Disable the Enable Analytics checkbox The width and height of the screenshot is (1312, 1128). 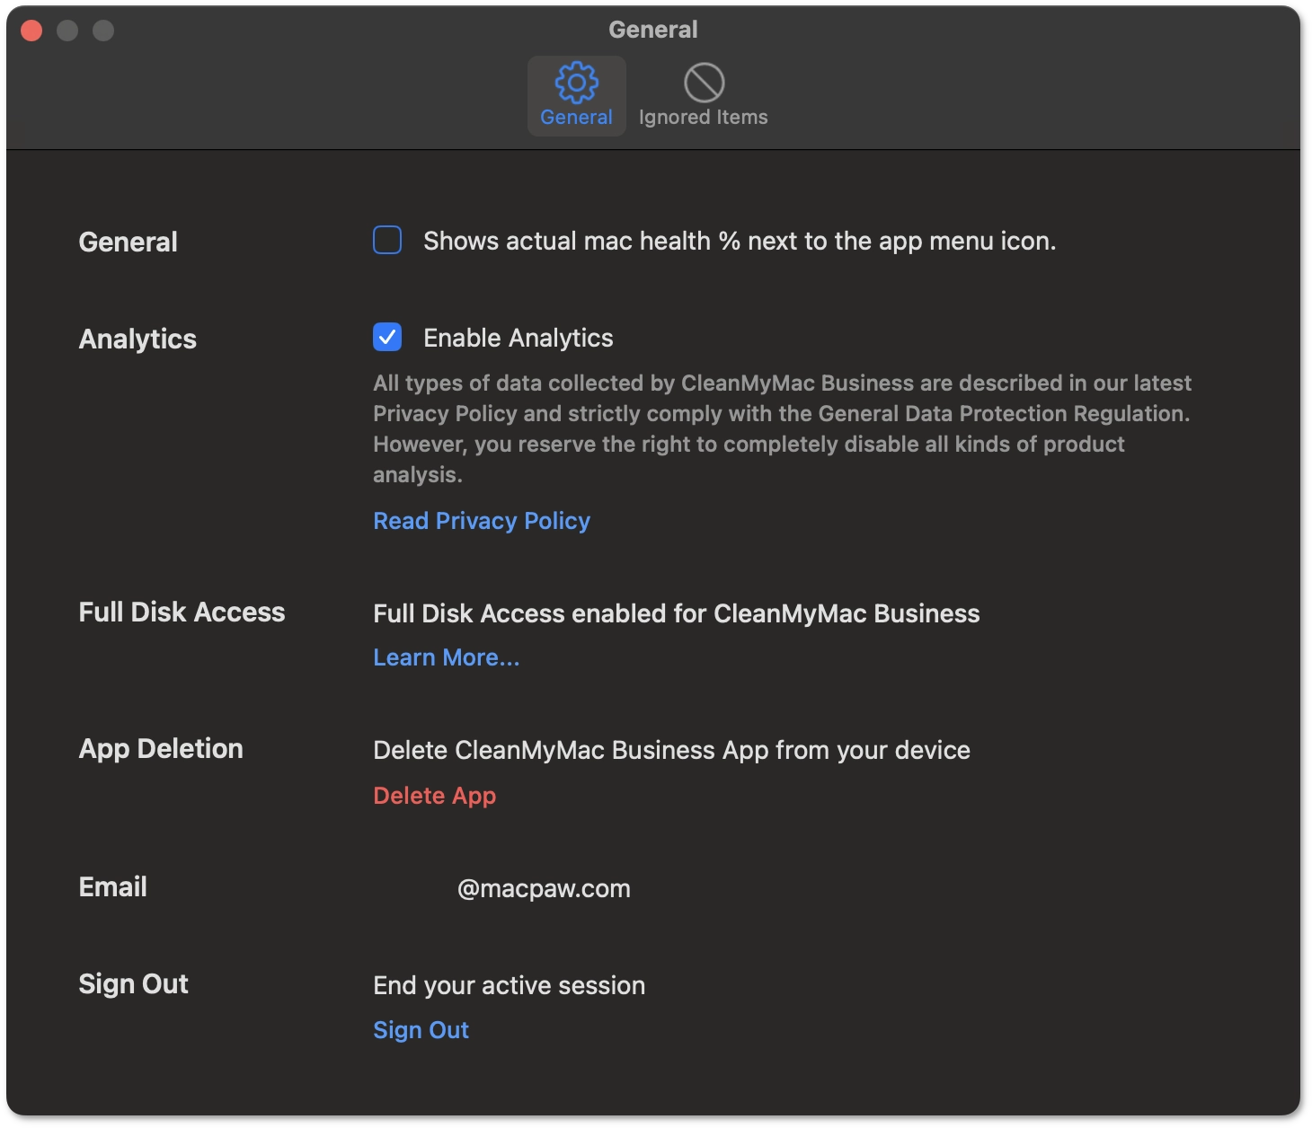[x=387, y=337]
